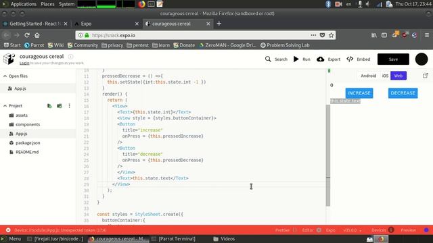Switch preview to iOS
This screenshot has width=433, height=243.
(x=385, y=76)
